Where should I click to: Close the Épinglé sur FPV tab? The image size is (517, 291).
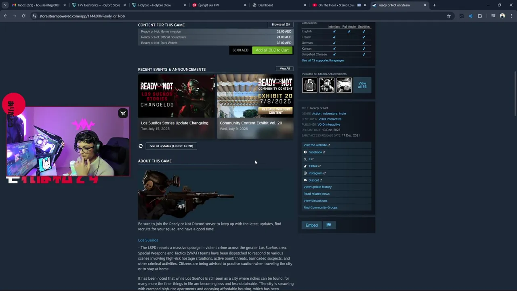pyautogui.click(x=244, y=5)
